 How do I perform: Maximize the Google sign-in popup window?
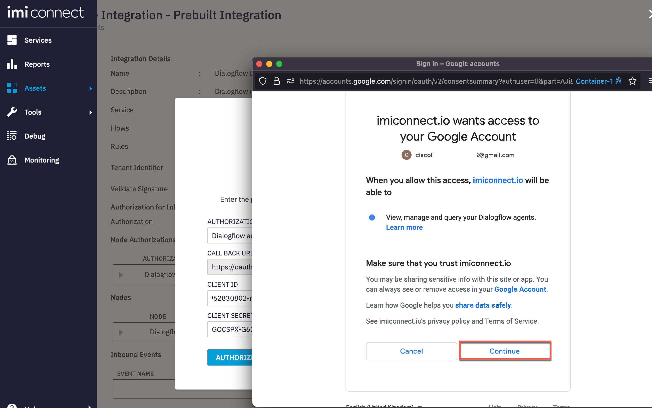(x=279, y=64)
